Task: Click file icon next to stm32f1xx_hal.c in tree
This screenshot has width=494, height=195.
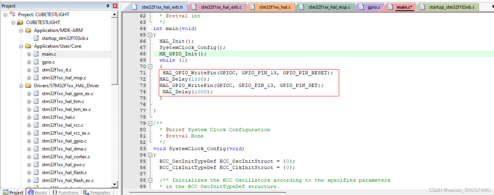Action: click(36, 117)
